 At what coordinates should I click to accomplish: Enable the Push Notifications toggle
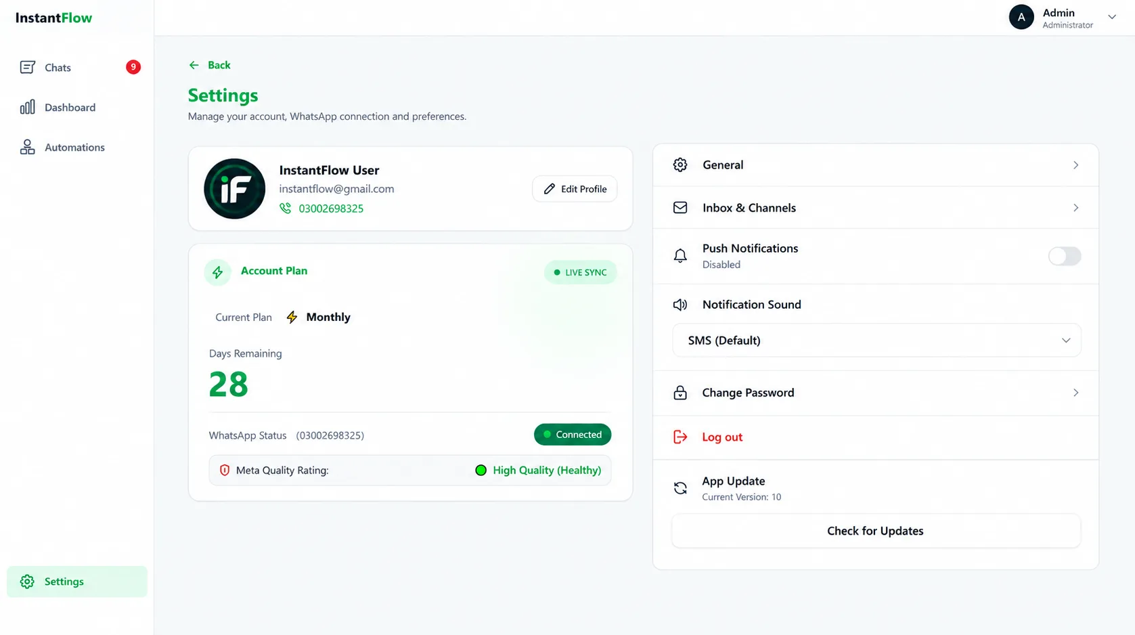pyautogui.click(x=1065, y=256)
